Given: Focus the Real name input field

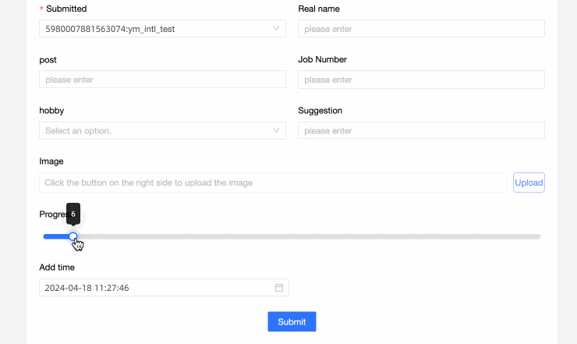Looking at the screenshot, I should (420, 29).
